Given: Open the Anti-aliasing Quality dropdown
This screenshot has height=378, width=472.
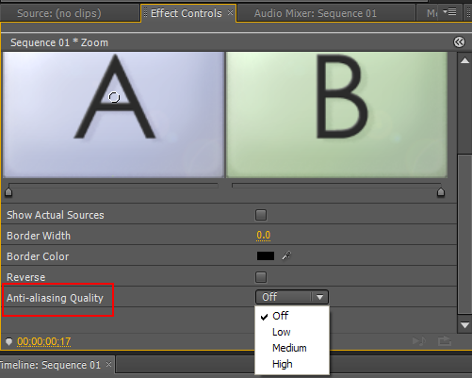Looking at the screenshot, I should [x=292, y=297].
